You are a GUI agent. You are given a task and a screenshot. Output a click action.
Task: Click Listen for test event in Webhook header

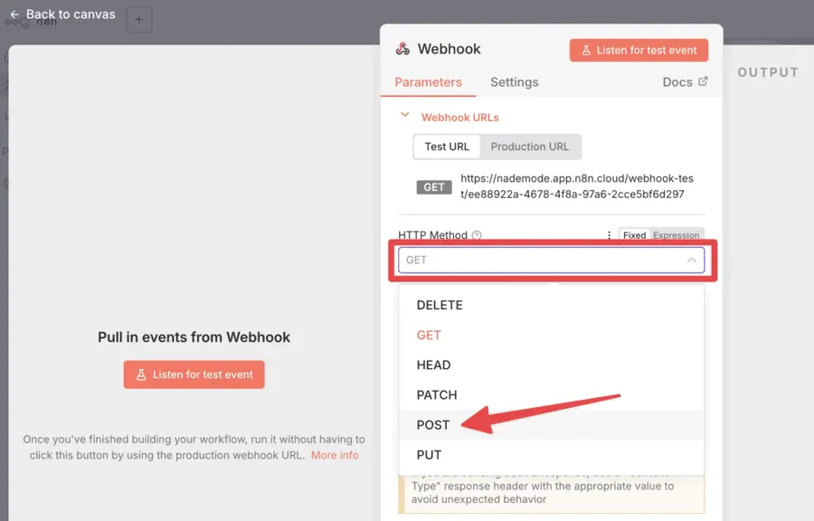coord(639,51)
